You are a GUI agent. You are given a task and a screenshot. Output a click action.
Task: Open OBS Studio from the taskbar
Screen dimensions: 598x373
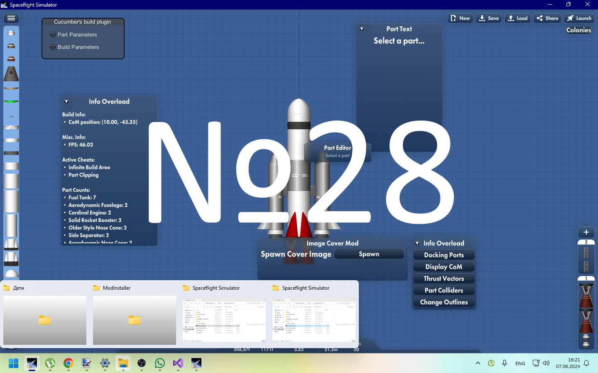(x=142, y=363)
